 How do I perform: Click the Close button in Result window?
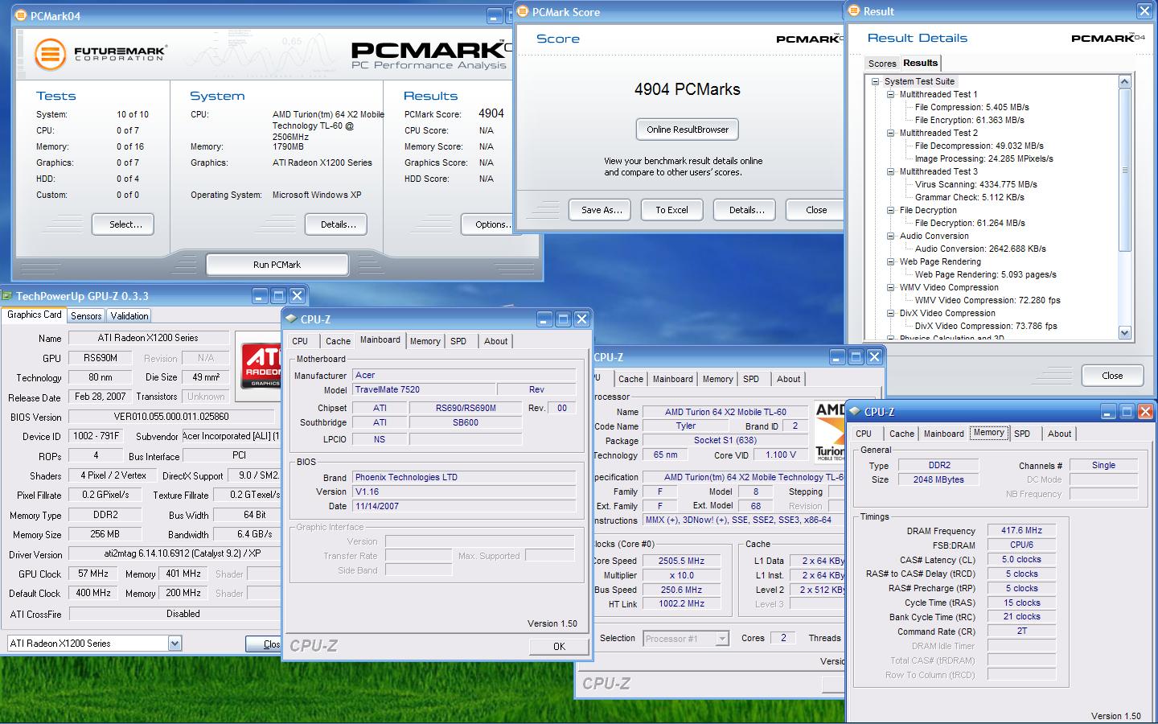[1112, 376]
